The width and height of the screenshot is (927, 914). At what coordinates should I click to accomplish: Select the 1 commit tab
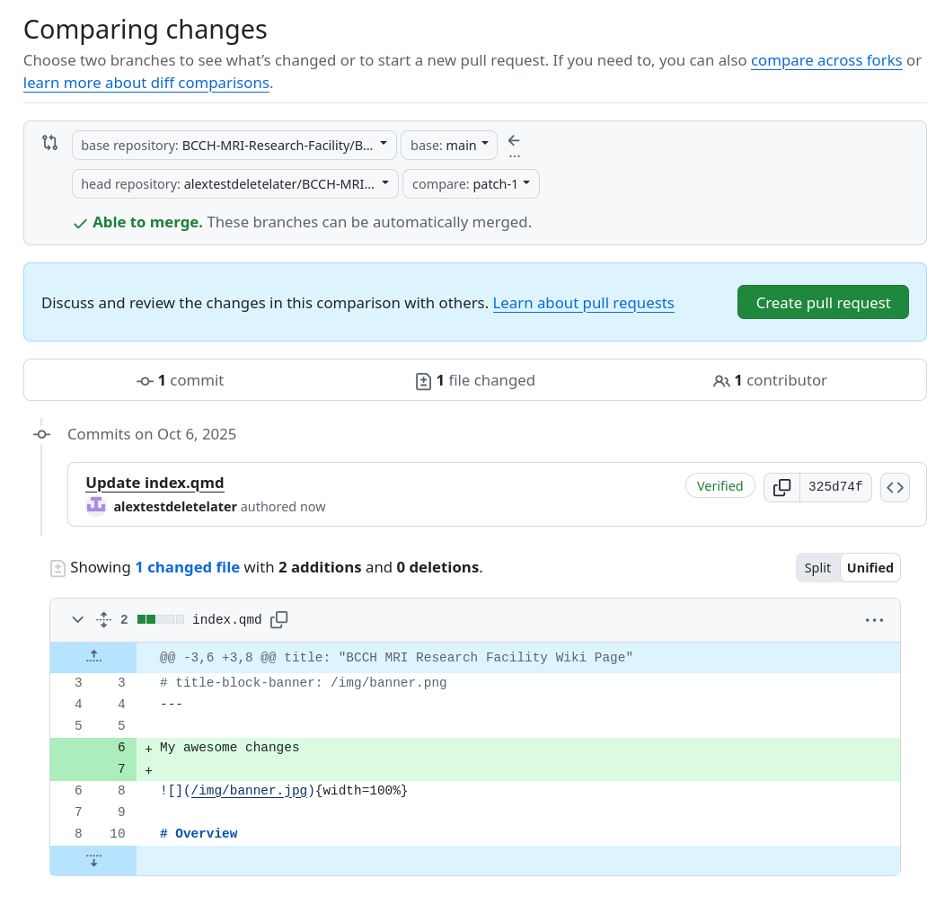[181, 380]
